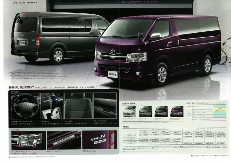Screen dimensions: 231x163
Task: Select the steering wheel interior photo
Action: 26,106
